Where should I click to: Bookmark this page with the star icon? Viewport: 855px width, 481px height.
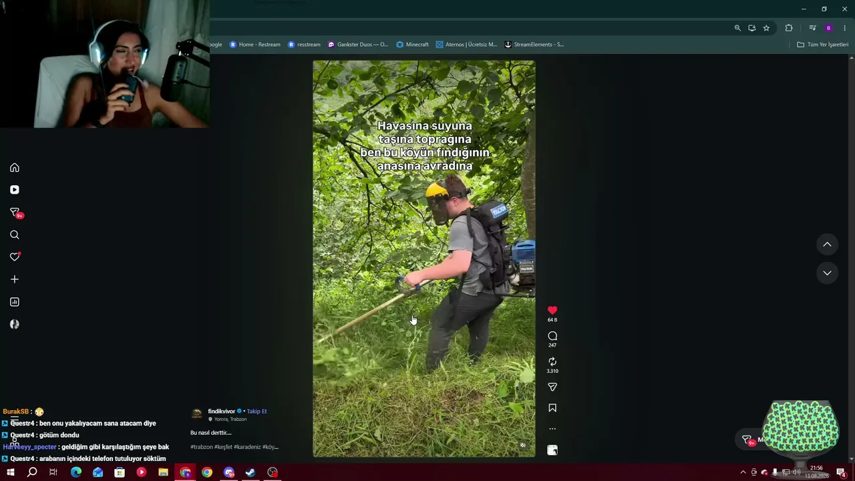(766, 28)
